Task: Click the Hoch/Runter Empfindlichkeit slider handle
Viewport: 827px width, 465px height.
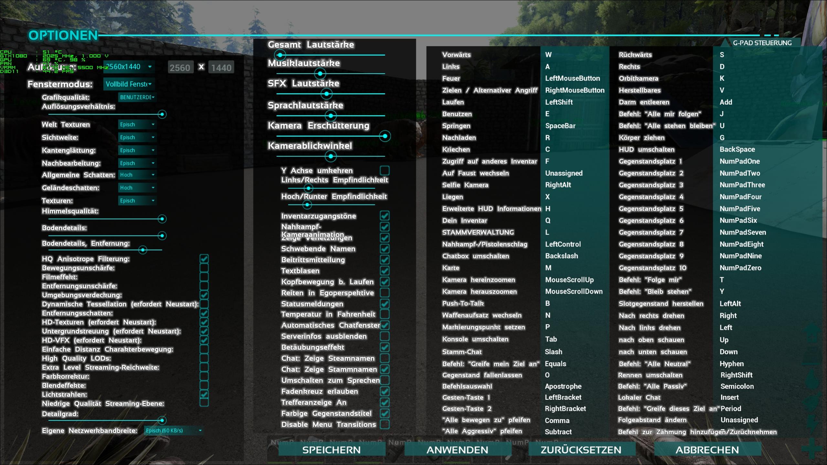Action: [307, 205]
